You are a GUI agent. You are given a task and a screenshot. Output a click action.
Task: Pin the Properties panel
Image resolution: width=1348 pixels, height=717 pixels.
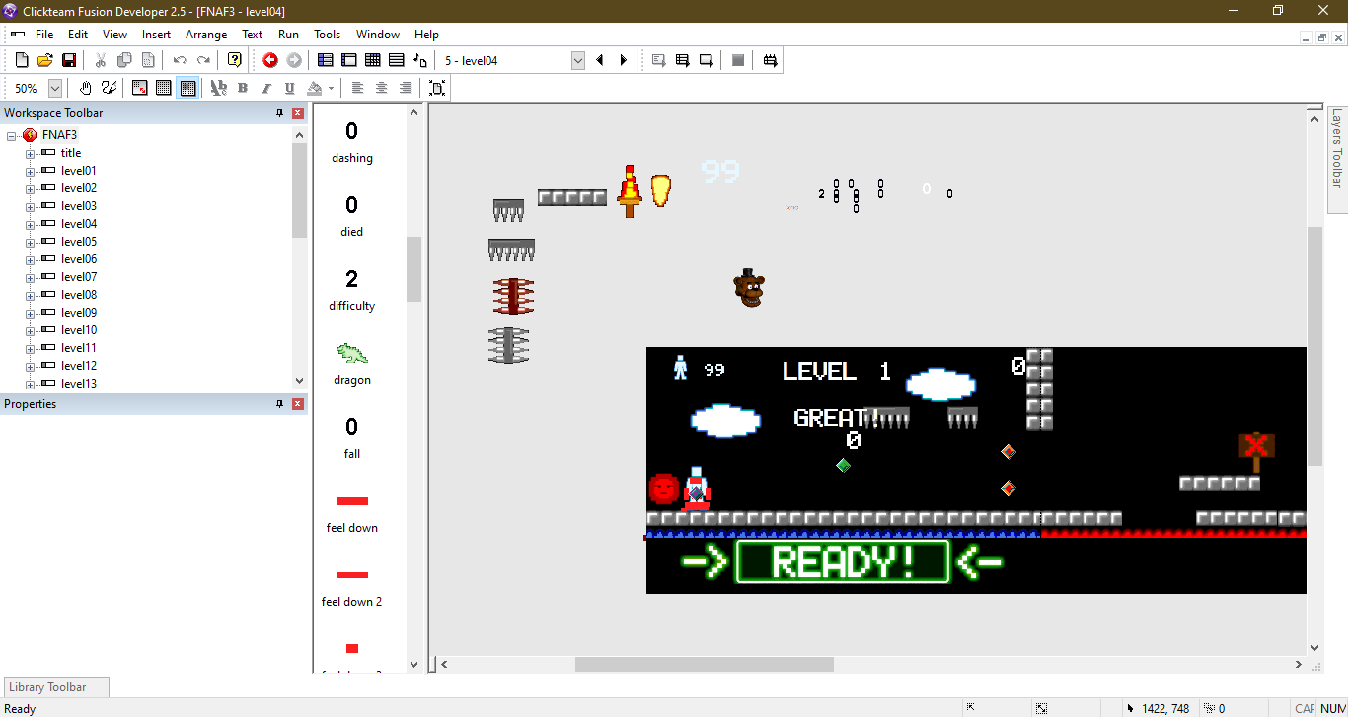(280, 404)
